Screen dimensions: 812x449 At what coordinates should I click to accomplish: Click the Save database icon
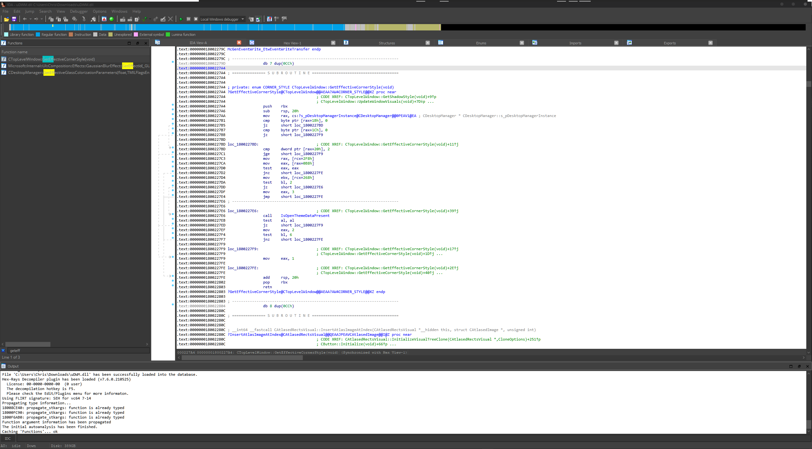14,19
